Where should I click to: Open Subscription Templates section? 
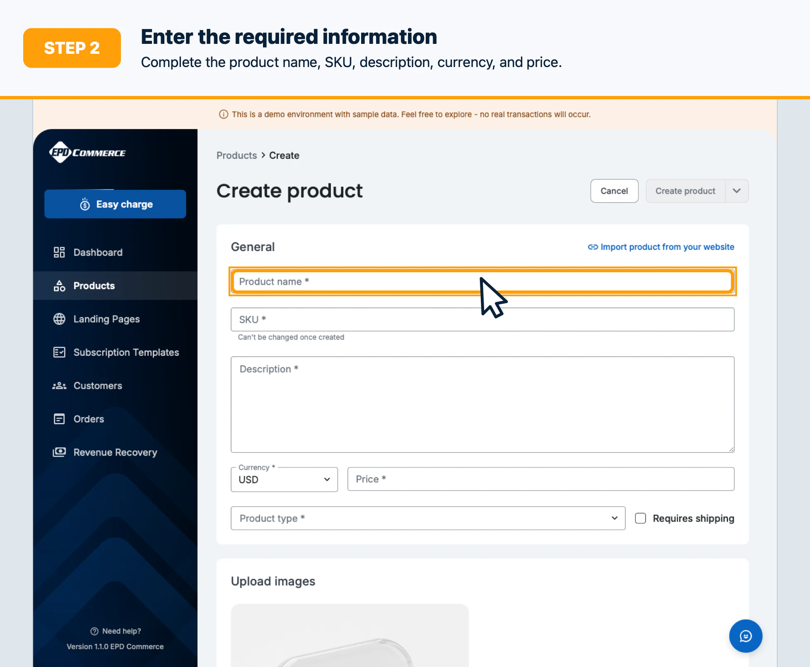tap(115, 352)
